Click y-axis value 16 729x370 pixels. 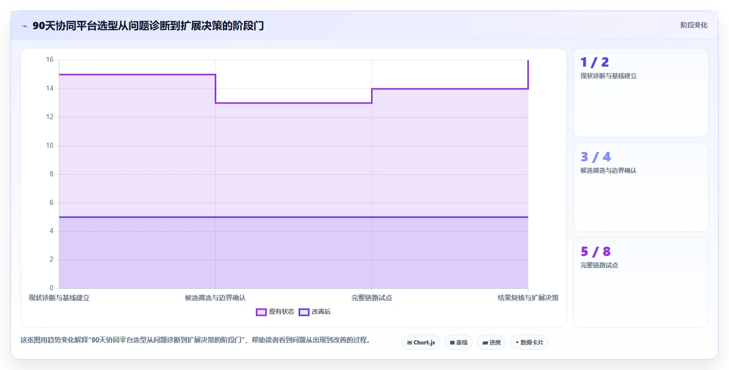50,60
